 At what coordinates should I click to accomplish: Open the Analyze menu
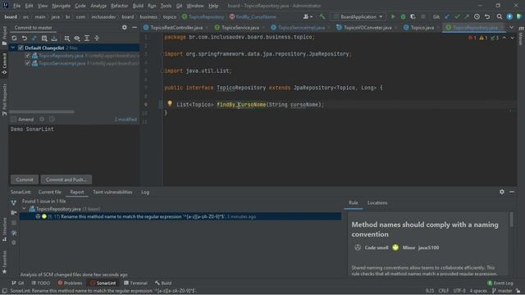point(98,6)
